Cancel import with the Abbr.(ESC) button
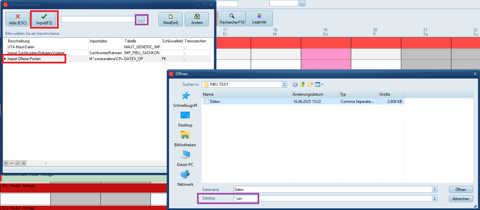 coord(17,19)
